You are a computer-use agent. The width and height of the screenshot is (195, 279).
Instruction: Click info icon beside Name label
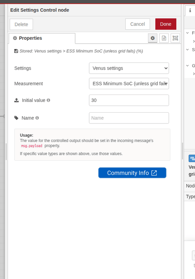(x=37, y=118)
